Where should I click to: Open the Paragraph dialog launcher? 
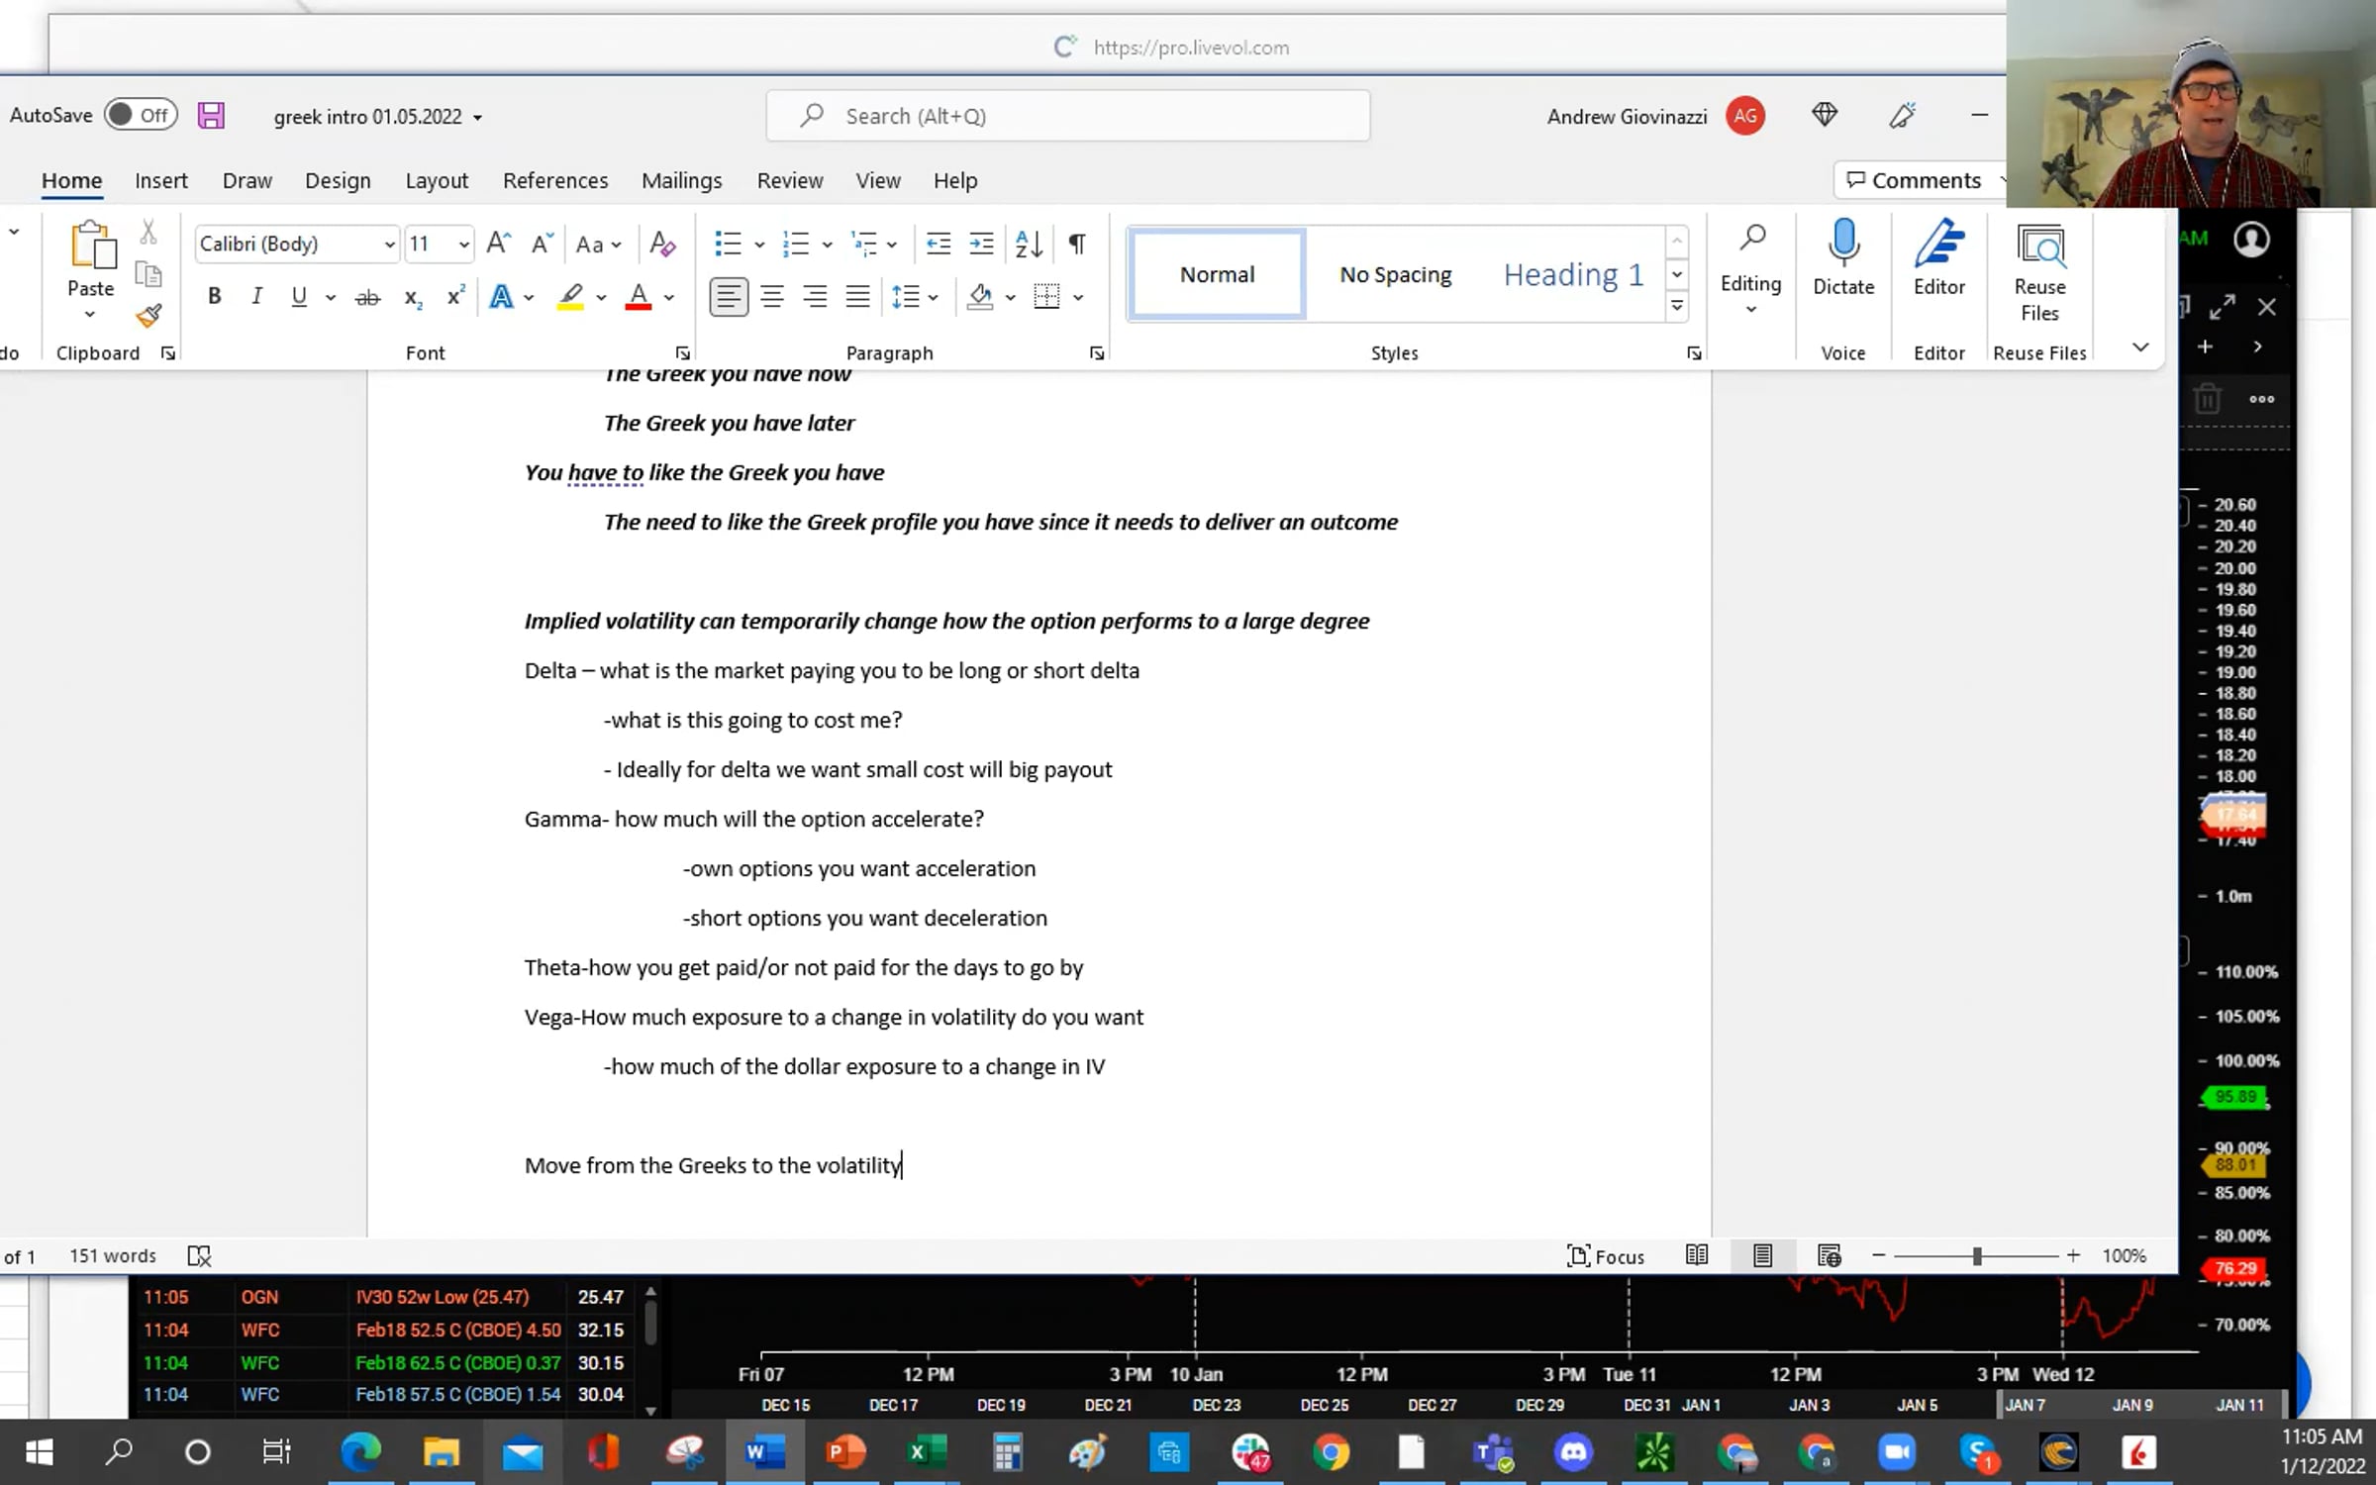click(1097, 353)
